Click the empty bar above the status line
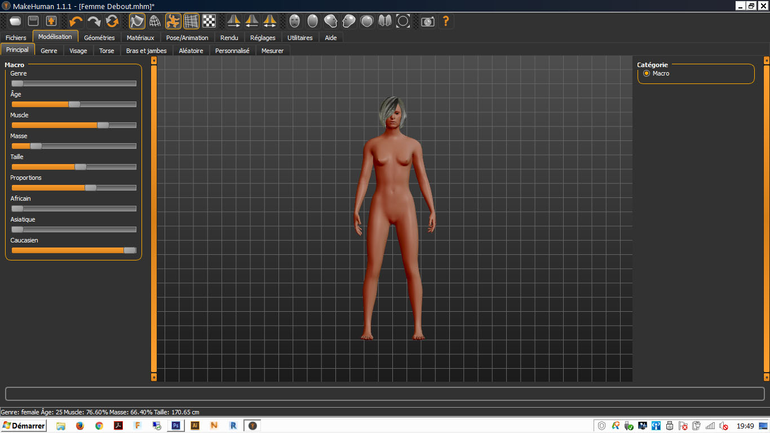 click(x=385, y=394)
